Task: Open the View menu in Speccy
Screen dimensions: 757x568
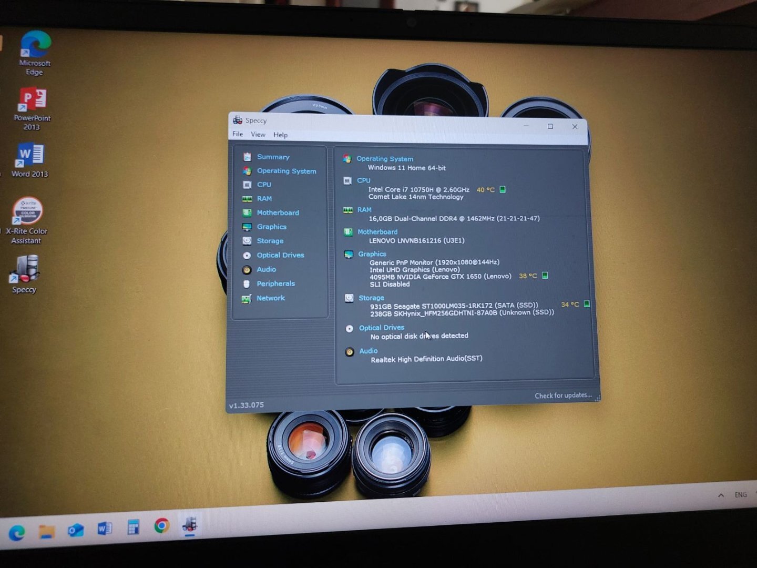Action: [x=258, y=135]
